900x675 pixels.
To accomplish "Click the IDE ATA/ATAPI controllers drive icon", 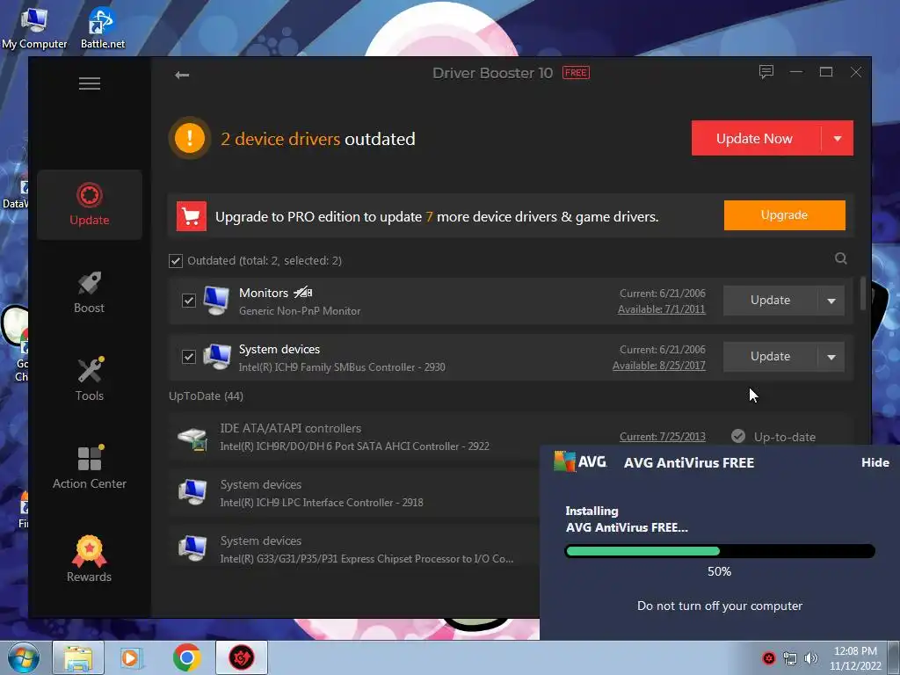I will [192, 439].
